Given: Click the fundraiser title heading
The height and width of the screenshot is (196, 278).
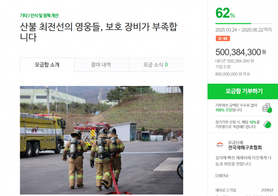Looking at the screenshot, I should (x=99, y=32).
